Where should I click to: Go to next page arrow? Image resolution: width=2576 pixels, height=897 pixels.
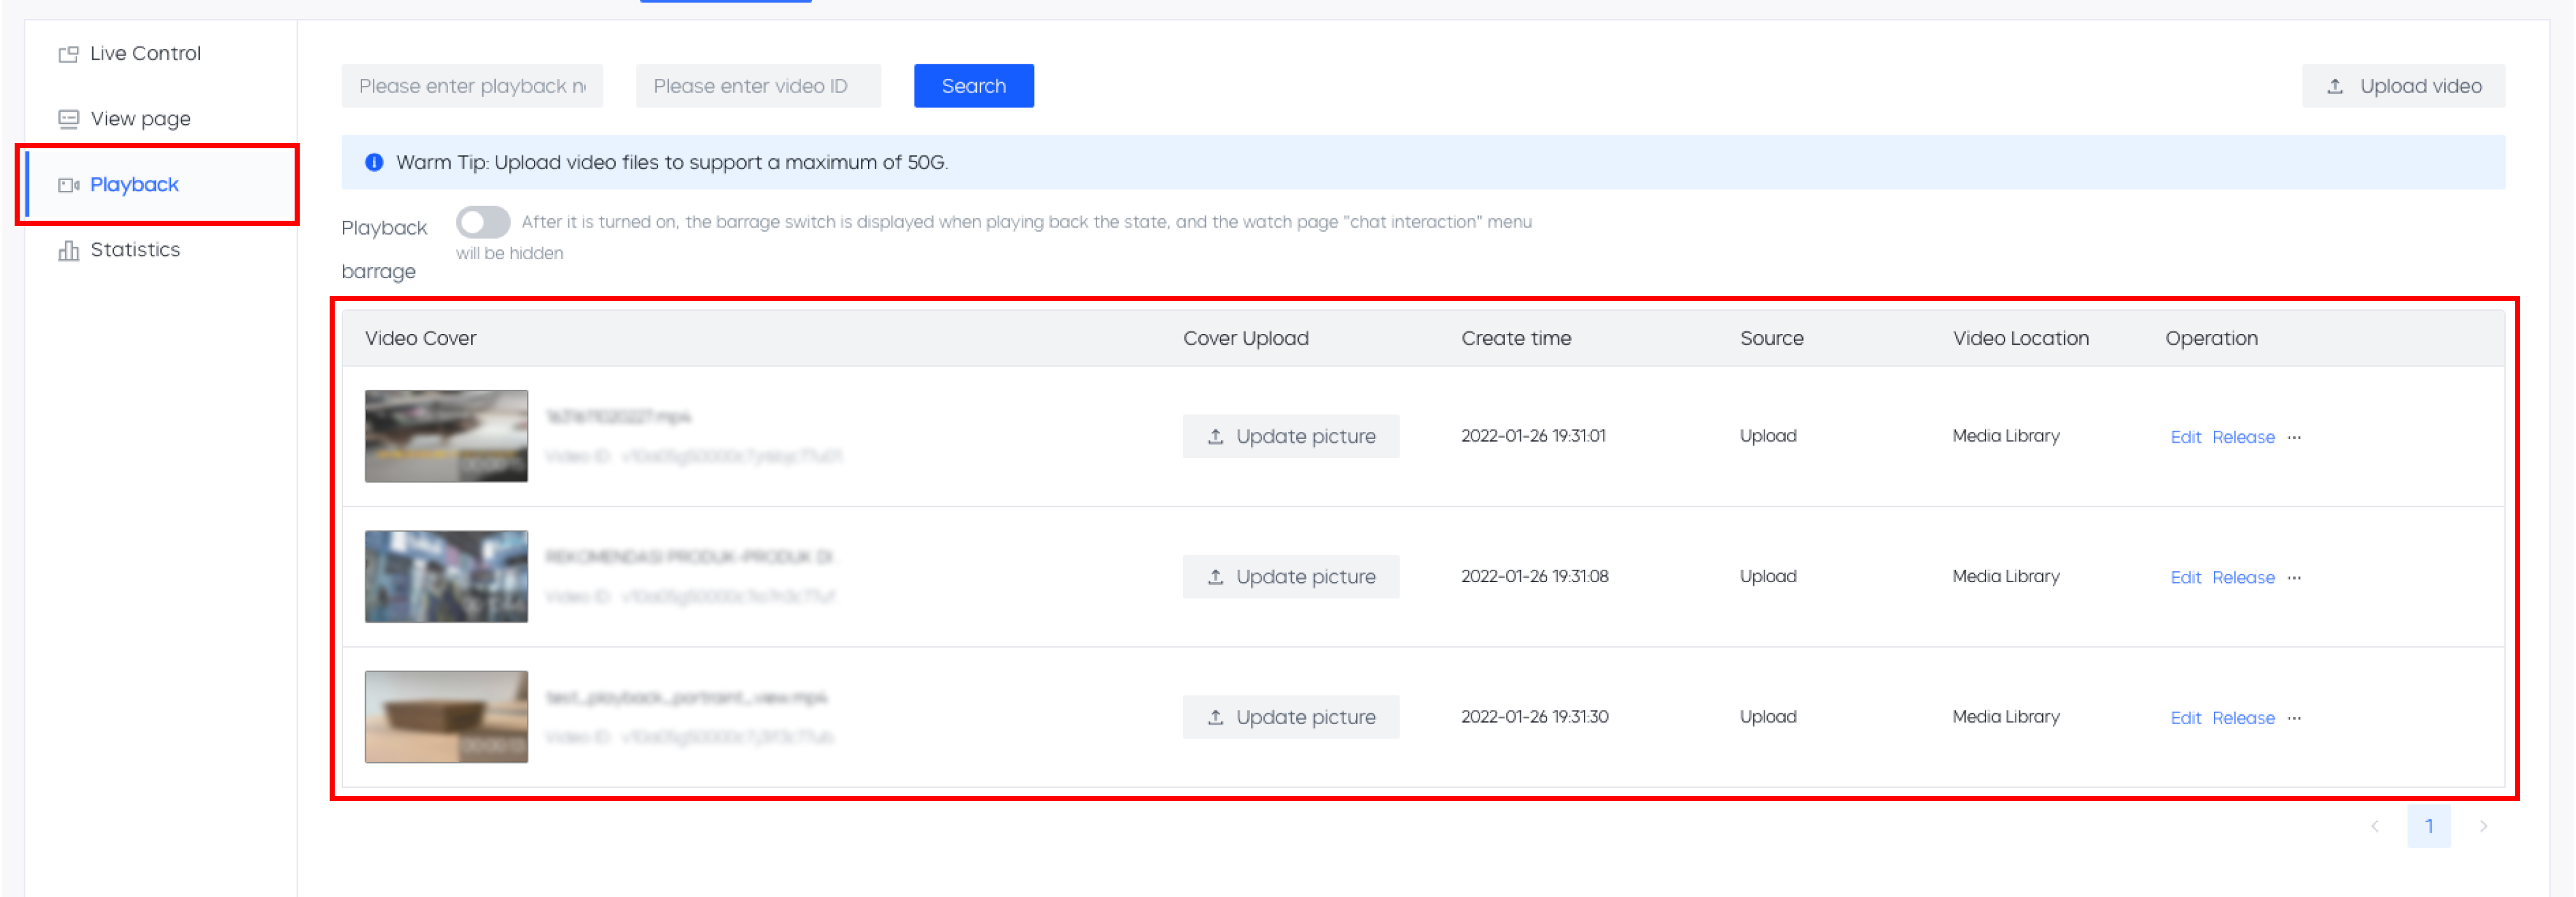[x=2483, y=826]
